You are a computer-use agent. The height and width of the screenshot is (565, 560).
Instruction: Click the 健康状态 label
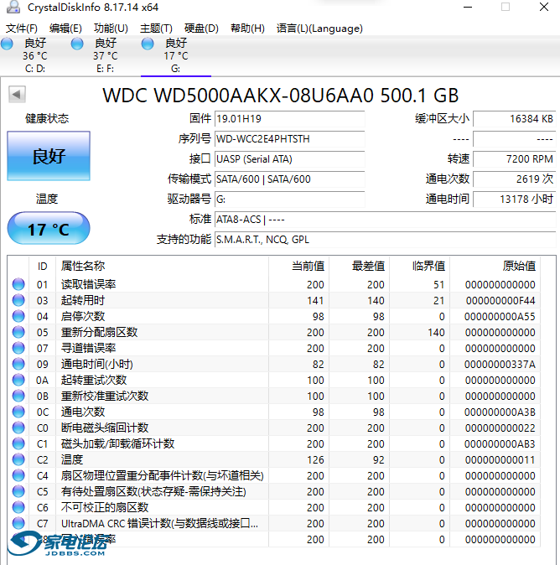click(47, 118)
